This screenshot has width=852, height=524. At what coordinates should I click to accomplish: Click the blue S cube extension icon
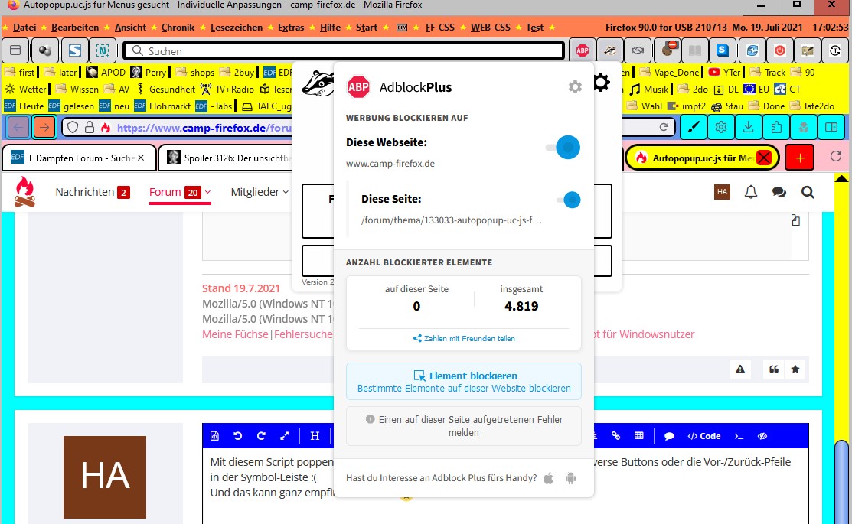[x=722, y=51]
